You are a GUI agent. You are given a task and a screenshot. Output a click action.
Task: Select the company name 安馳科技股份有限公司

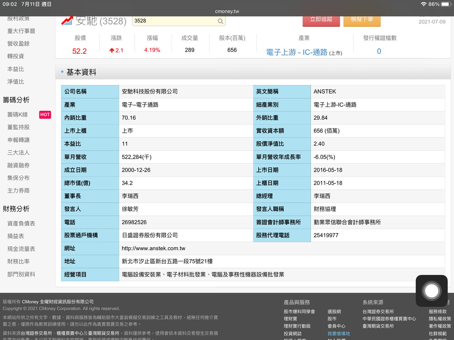(x=150, y=92)
